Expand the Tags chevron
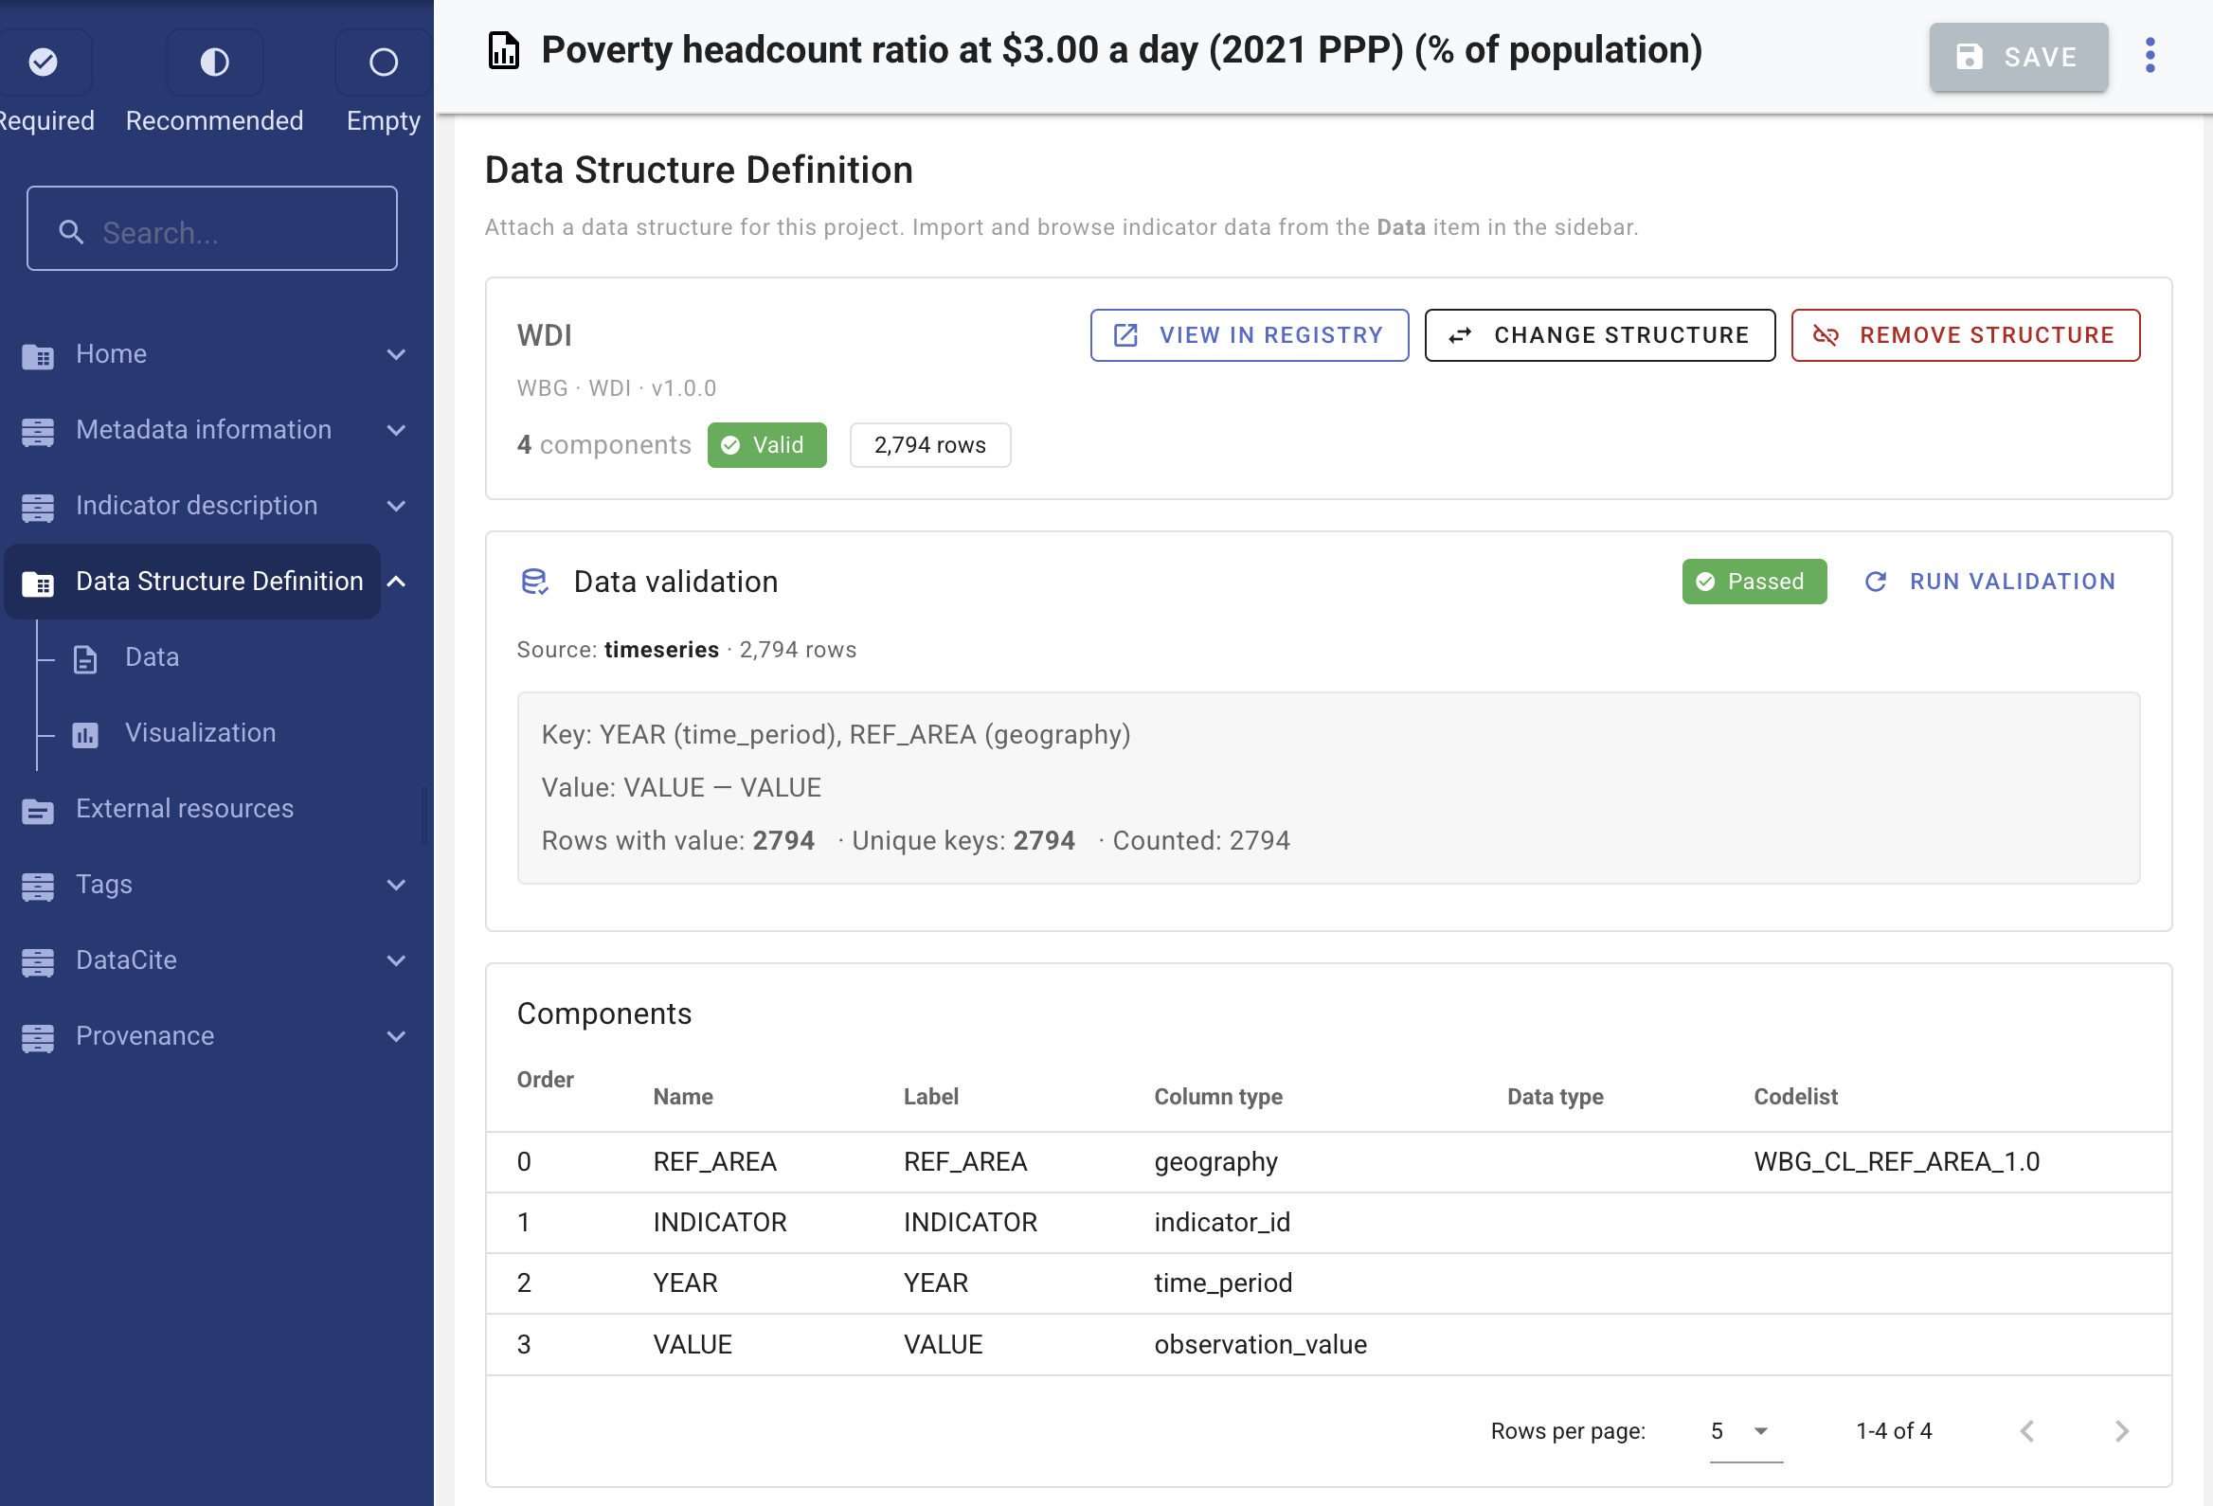Image resolution: width=2213 pixels, height=1506 pixels. [396, 885]
